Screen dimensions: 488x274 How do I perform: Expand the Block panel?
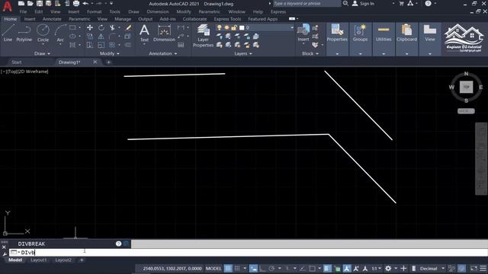click(310, 53)
